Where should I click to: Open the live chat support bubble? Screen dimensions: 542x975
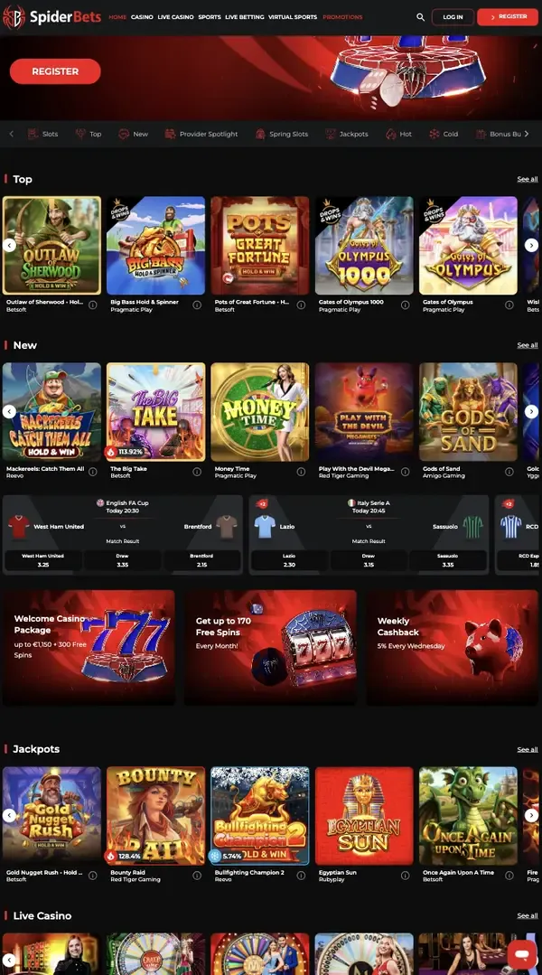click(522, 953)
